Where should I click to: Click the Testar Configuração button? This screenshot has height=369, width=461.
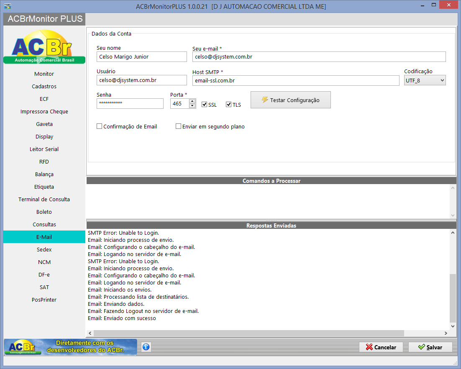tap(290, 100)
